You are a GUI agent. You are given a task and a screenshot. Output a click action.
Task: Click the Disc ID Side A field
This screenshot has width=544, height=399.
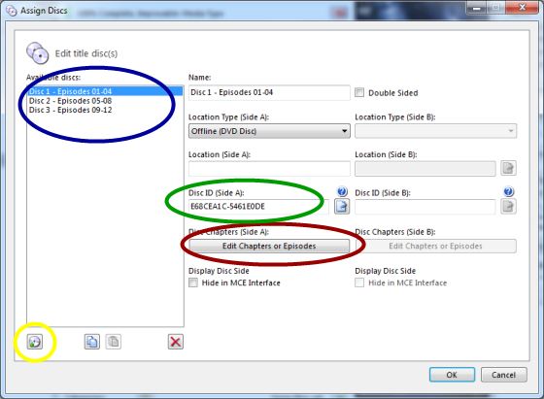pos(258,207)
